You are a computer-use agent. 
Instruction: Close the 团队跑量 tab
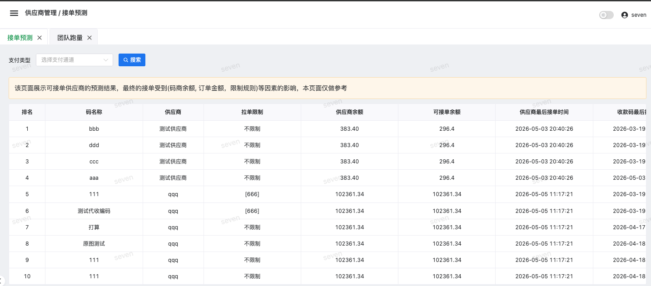[89, 38]
